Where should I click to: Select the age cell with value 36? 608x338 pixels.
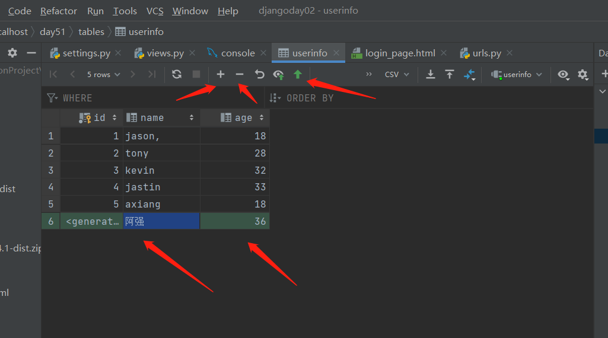coord(234,221)
